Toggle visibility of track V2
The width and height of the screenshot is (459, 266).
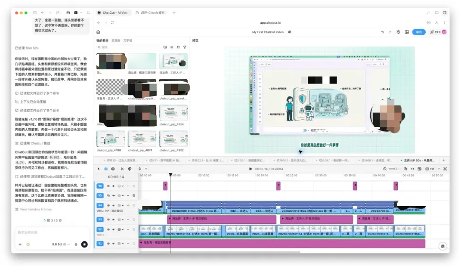coord(108,229)
